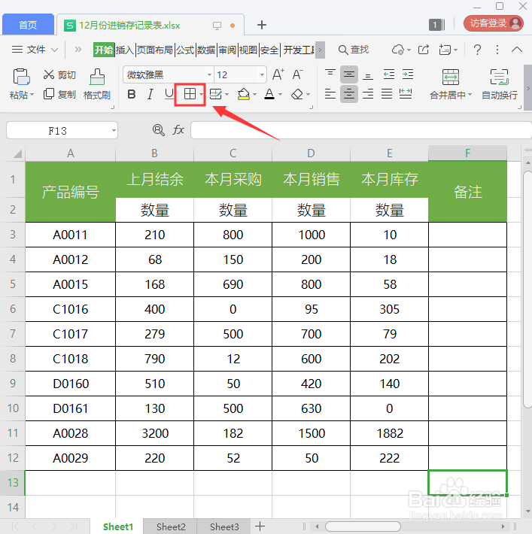This screenshot has height=534, width=532.
Task: Increase the indent
Action: 408,74
